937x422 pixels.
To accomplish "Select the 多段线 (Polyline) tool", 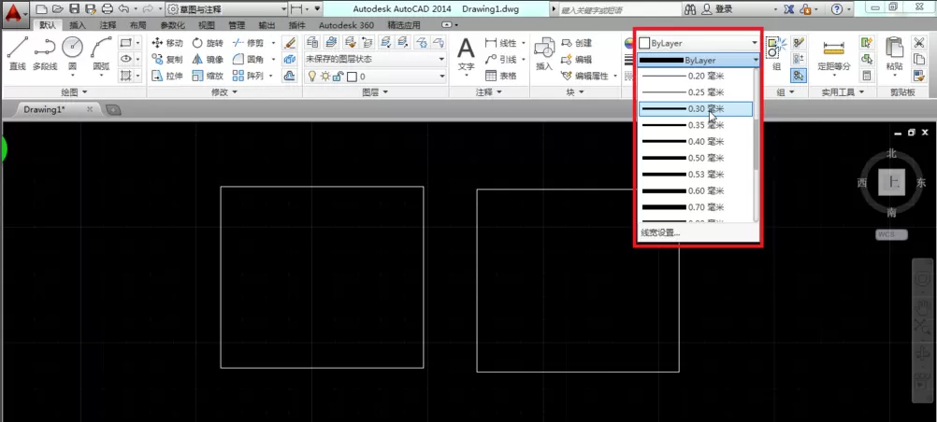I will point(45,54).
